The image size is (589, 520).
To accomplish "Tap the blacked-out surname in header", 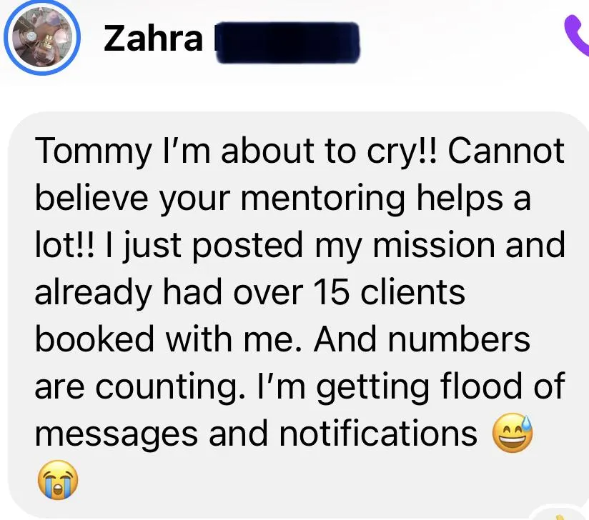I will point(288,42).
